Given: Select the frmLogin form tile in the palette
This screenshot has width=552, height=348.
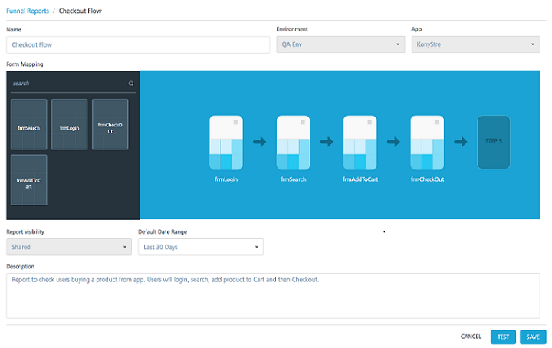Looking at the screenshot, I should click(x=69, y=125).
